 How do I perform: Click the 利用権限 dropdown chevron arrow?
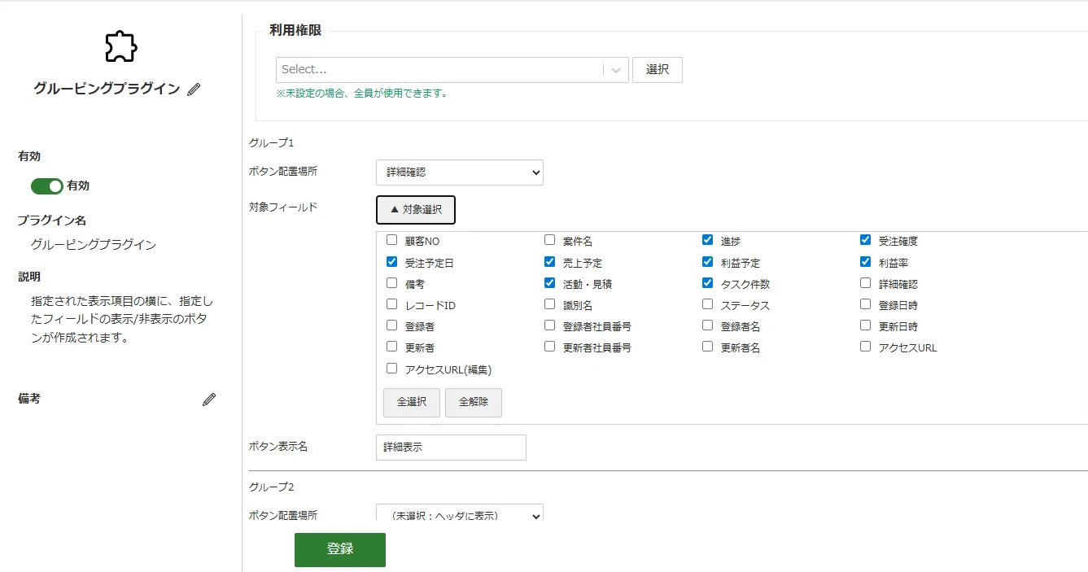pyautogui.click(x=616, y=70)
